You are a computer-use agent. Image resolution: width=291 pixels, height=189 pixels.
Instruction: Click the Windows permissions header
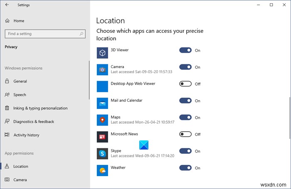[x=23, y=68]
